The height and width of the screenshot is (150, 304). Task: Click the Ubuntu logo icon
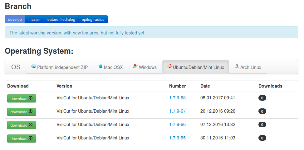(169, 66)
